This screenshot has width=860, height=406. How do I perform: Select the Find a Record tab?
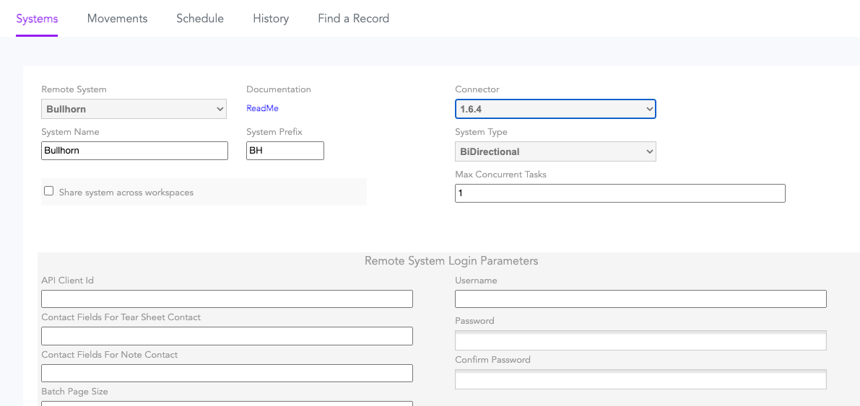tap(354, 18)
